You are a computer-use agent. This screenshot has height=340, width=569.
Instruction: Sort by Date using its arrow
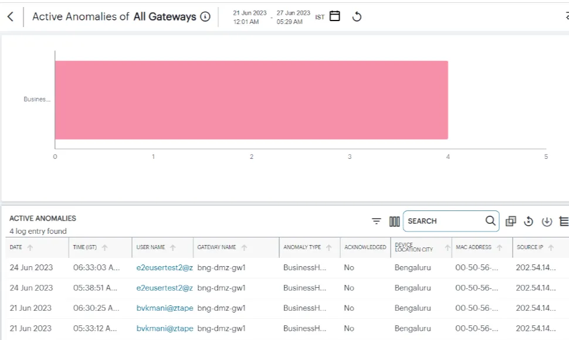[x=30, y=247]
